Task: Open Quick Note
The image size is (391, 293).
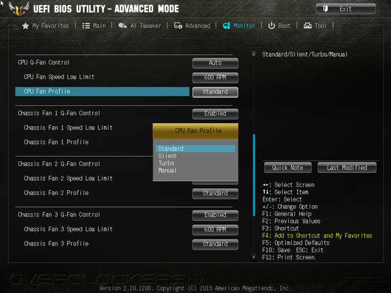Action: click(288, 168)
